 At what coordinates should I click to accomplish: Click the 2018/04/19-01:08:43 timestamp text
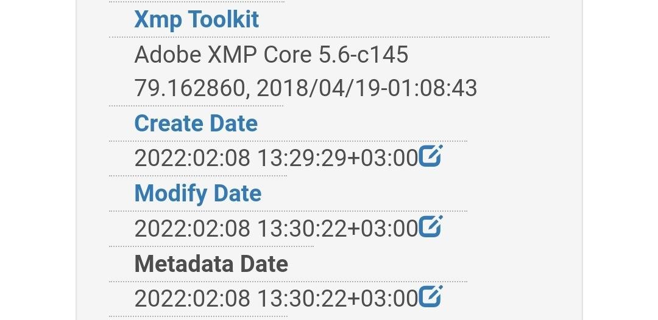(x=367, y=89)
